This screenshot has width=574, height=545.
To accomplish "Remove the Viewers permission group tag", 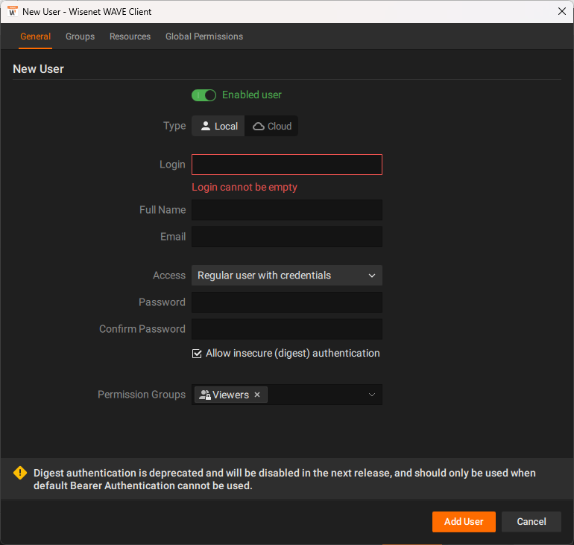I will coord(257,395).
